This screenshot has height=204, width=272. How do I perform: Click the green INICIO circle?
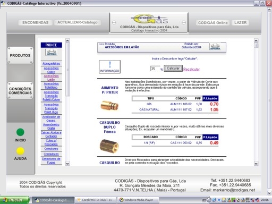[20, 132]
